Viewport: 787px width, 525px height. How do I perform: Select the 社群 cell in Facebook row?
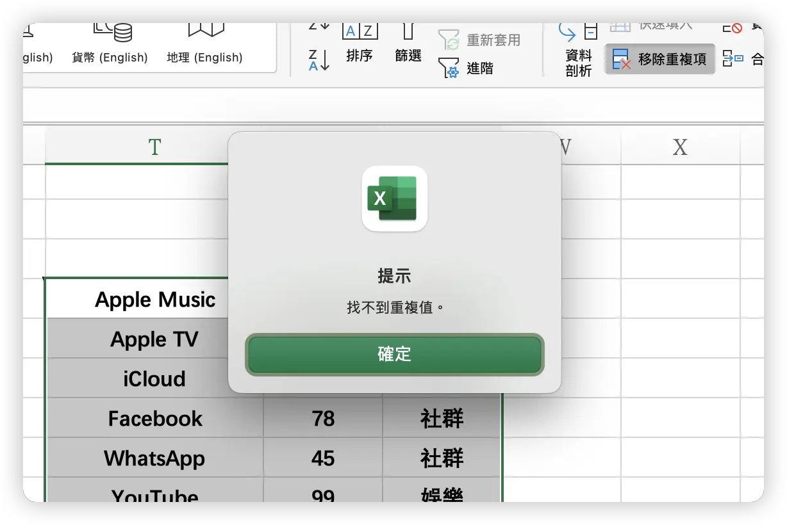click(x=442, y=418)
